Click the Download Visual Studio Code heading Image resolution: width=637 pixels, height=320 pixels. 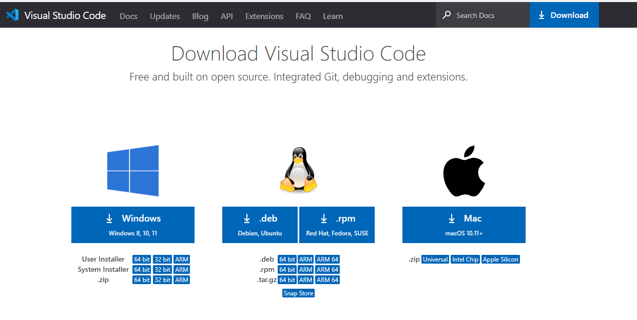[298, 54]
